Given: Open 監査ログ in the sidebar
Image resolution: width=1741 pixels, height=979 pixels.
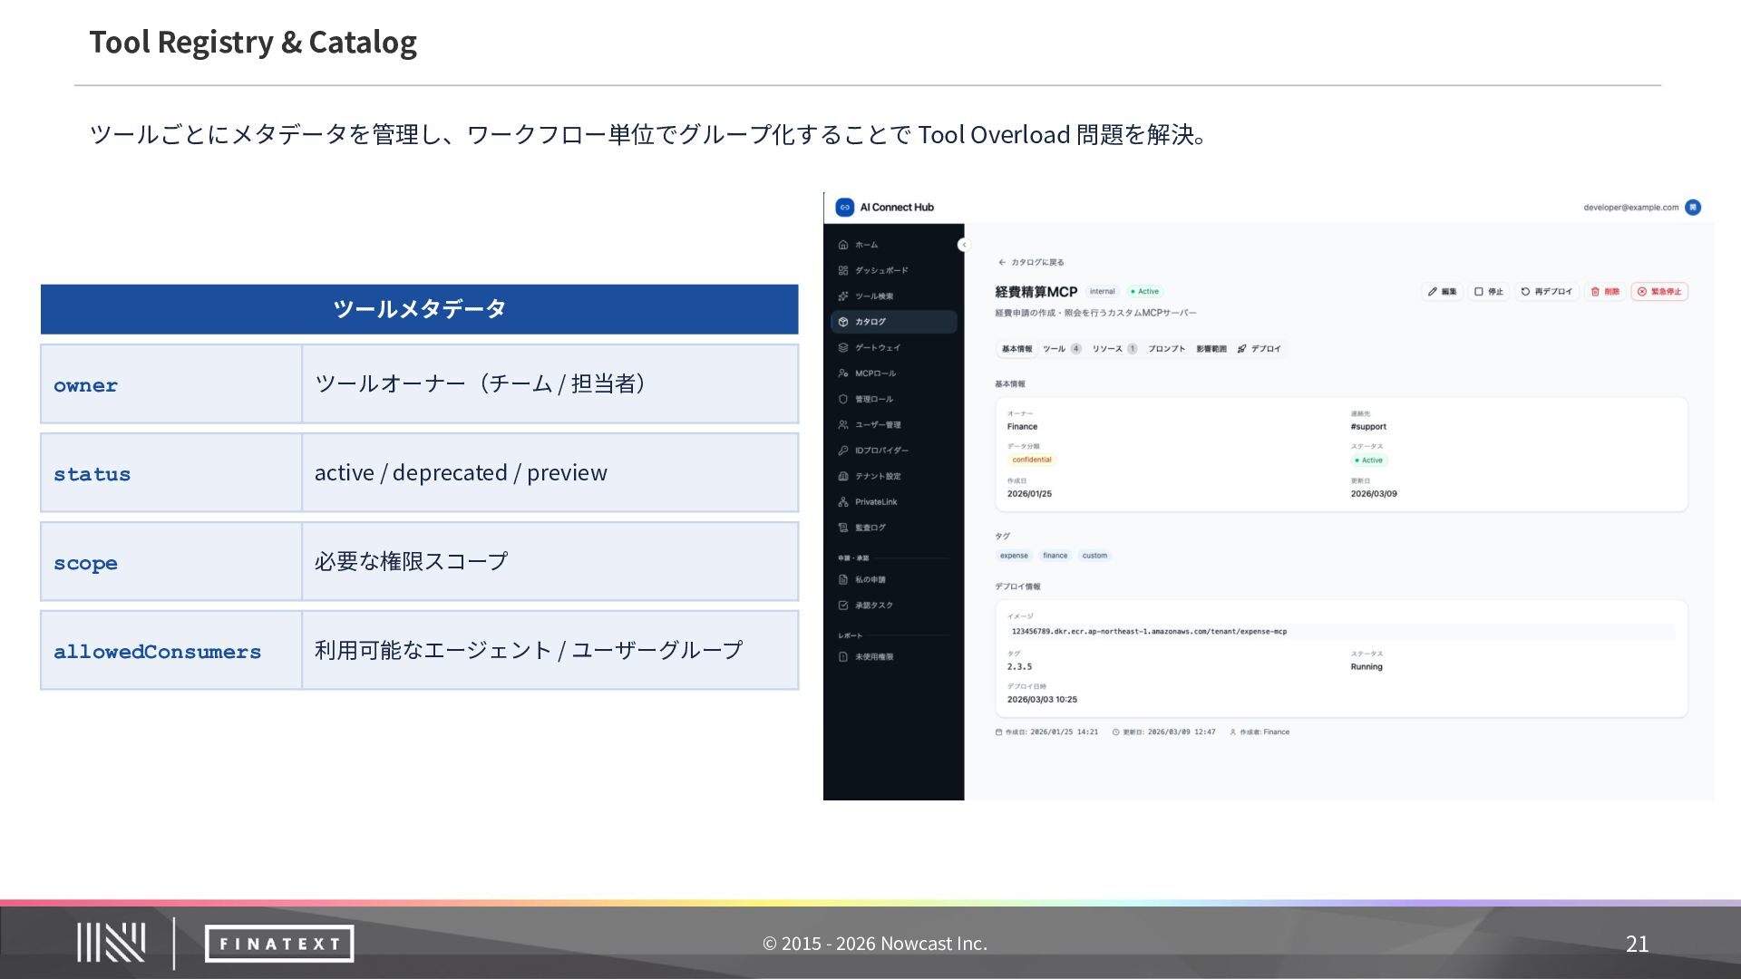Looking at the screenshot, I should pos(870,528).
